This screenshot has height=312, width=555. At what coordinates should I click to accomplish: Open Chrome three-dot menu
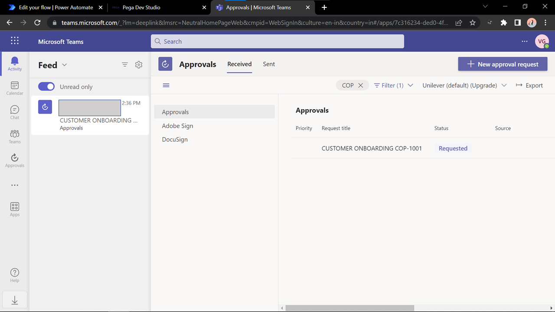[545, 23]
